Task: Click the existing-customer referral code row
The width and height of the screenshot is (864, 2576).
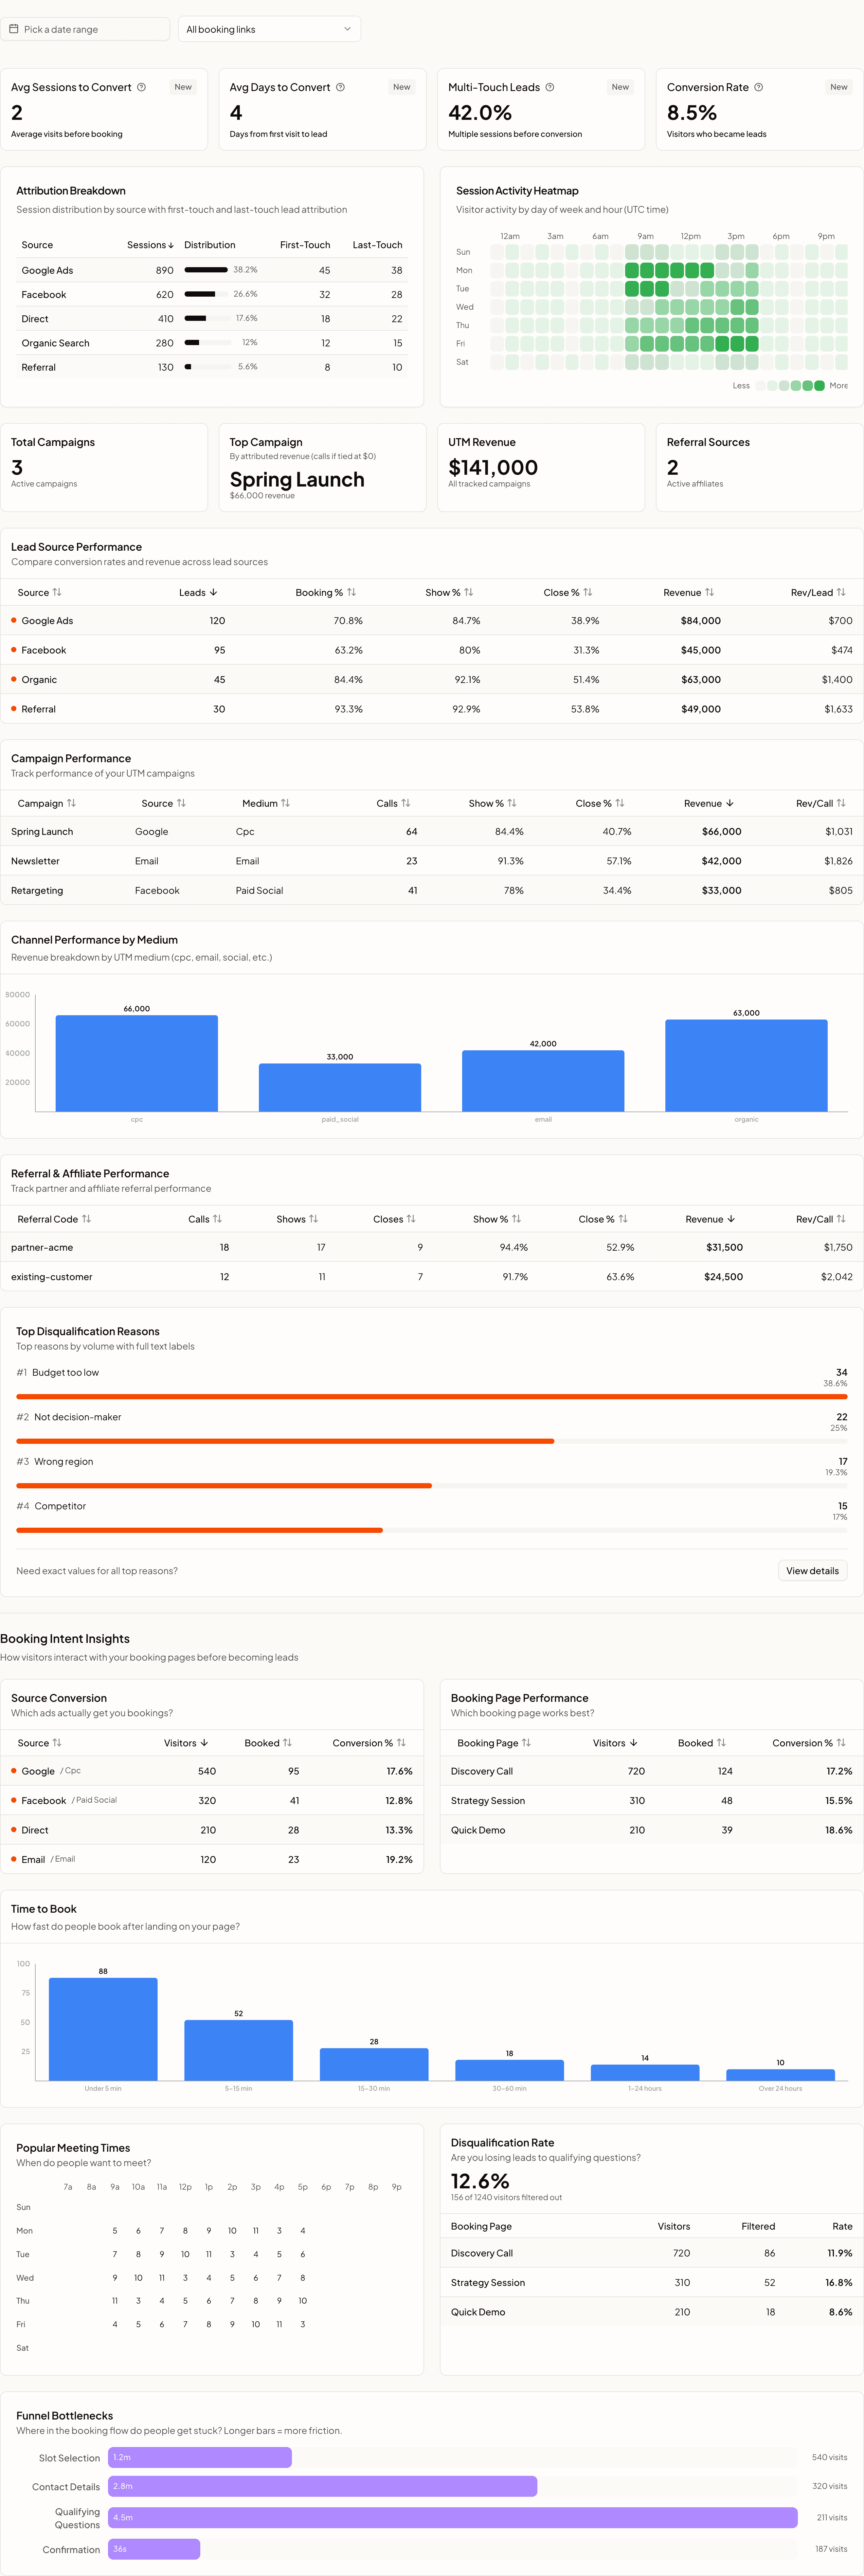Action: [x=432, y=1277]
